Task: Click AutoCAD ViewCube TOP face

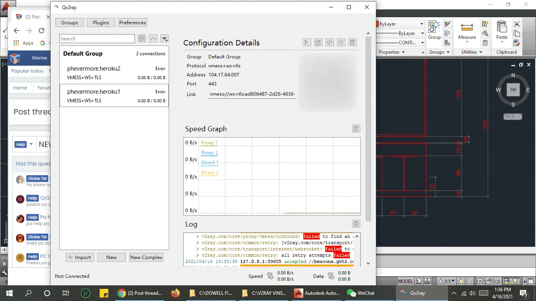Action: pyautogui.click(x=513, y=90)
